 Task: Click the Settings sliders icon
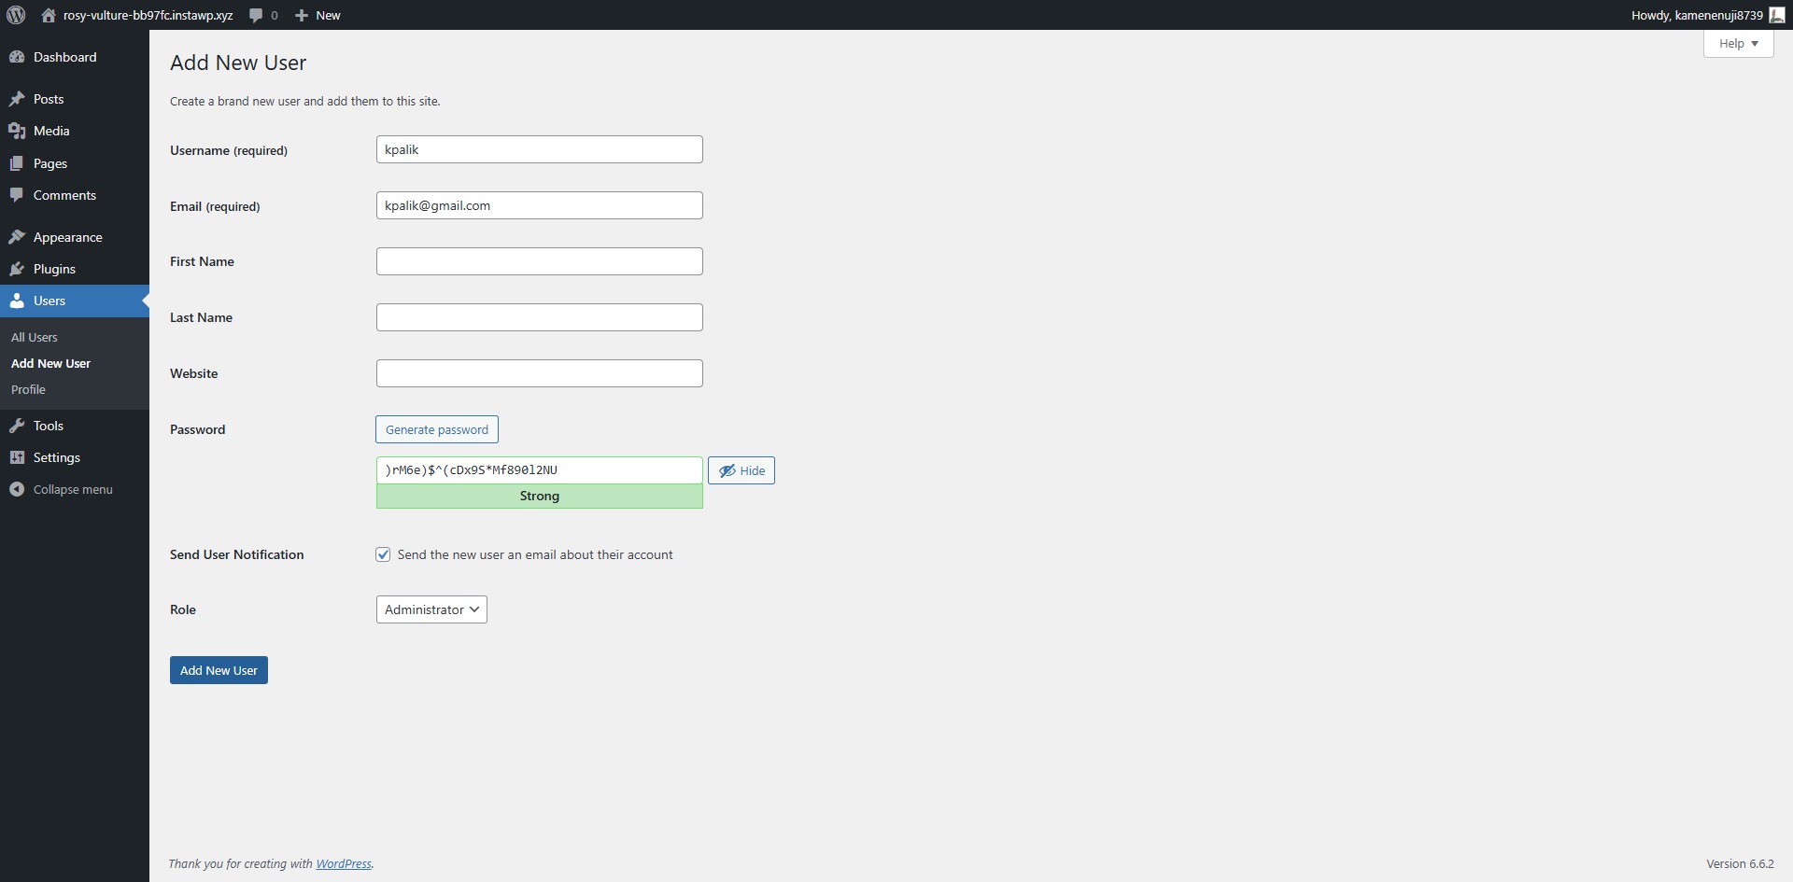(x=17, y=457)
